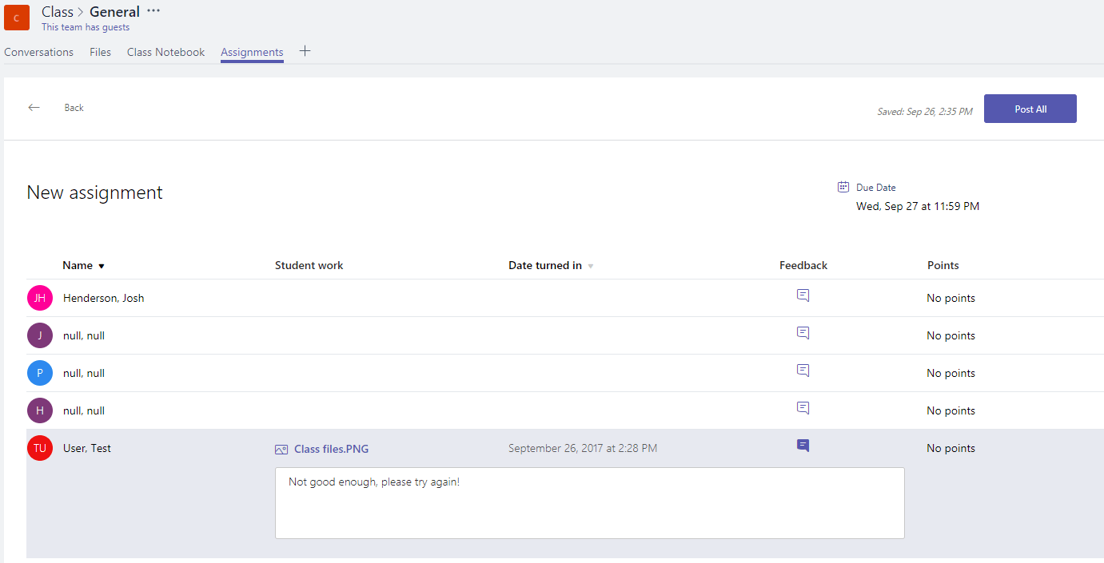Screen dimensions: 1104x563
Task: Click the purple J avatar
Action: click(x=40, y=335)
